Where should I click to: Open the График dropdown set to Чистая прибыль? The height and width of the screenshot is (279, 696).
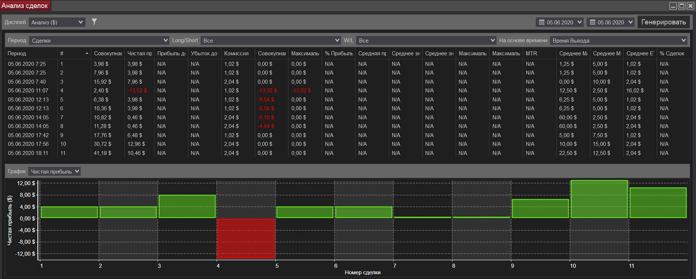55,171
